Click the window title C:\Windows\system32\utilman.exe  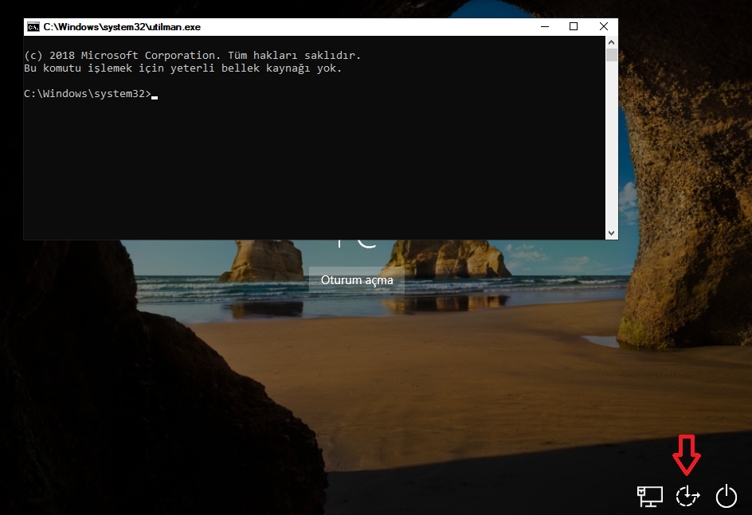(x=122, y=27)
